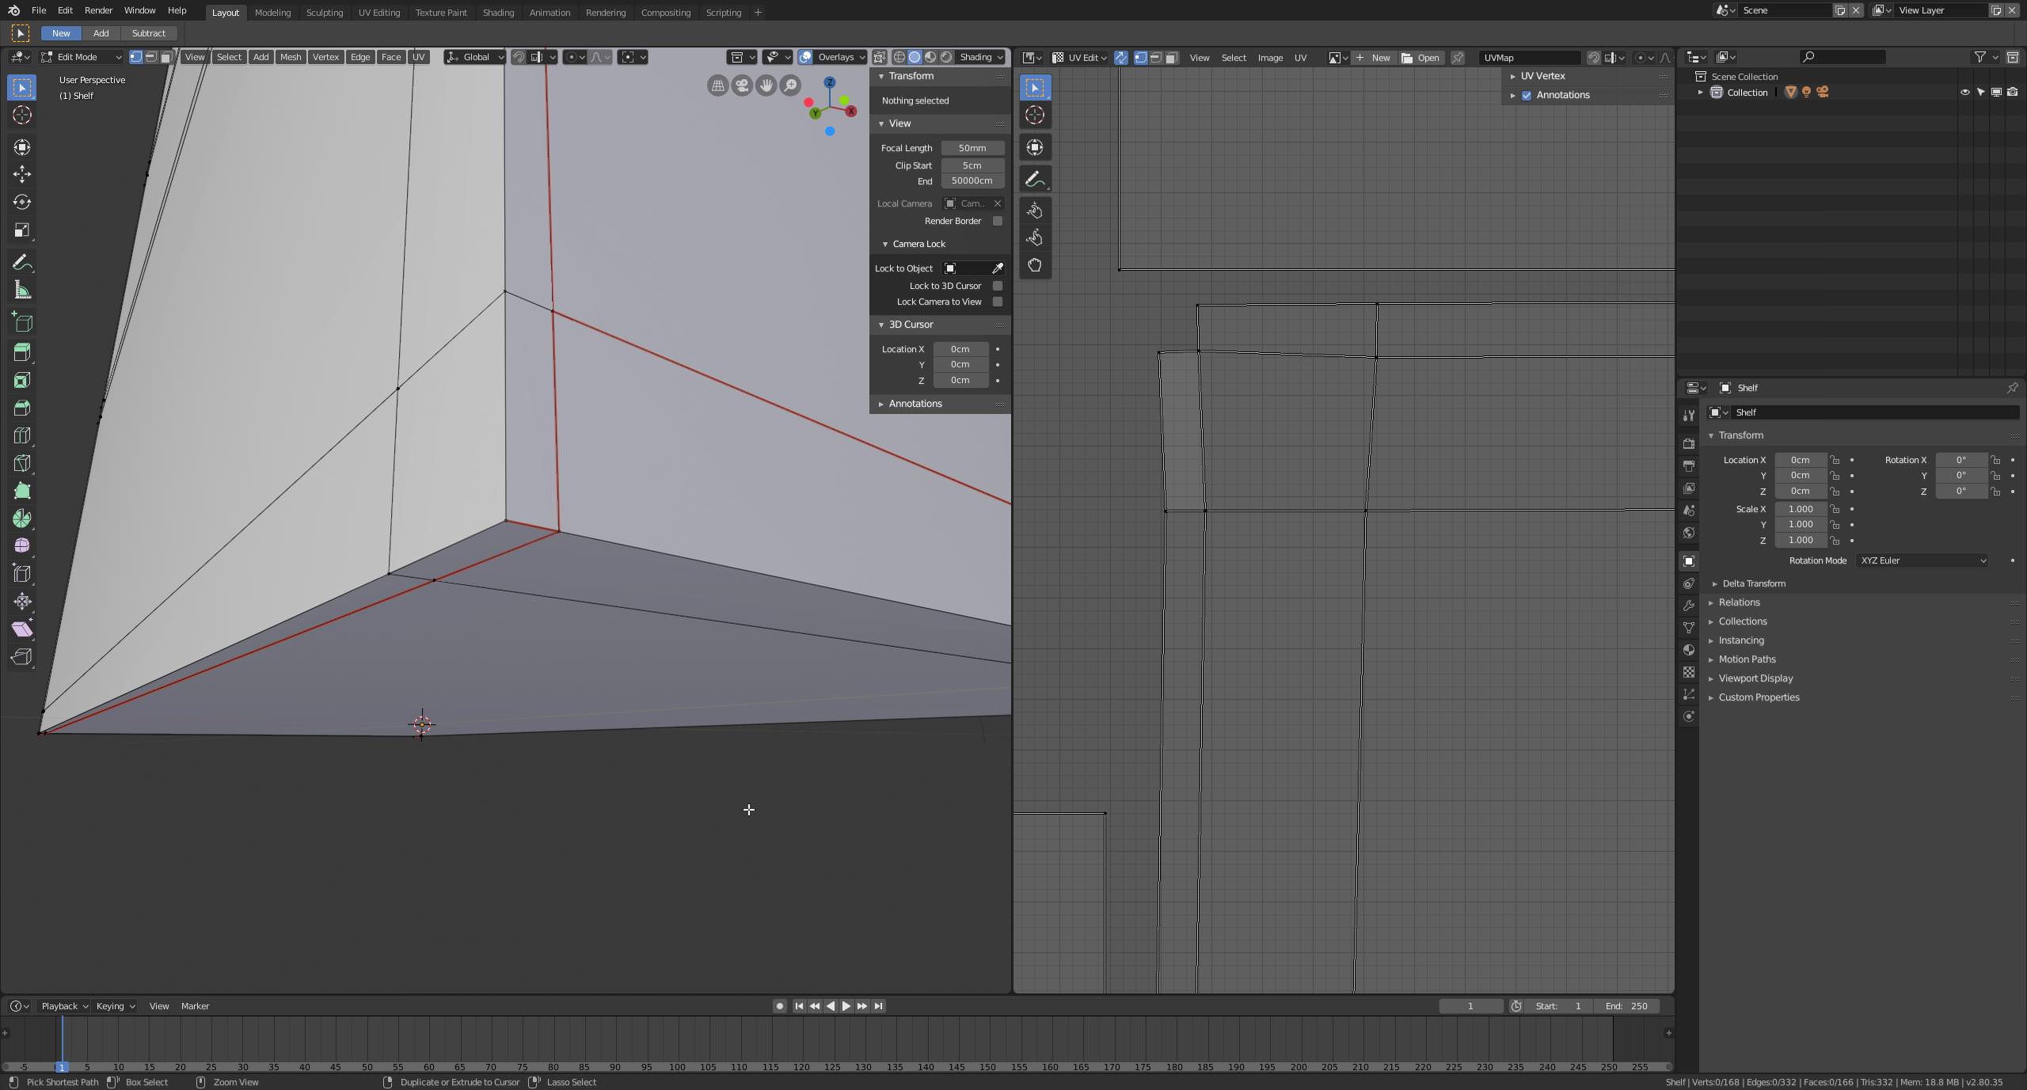
Task: Select the Bevel tool
Action: [x=22, y=408]
